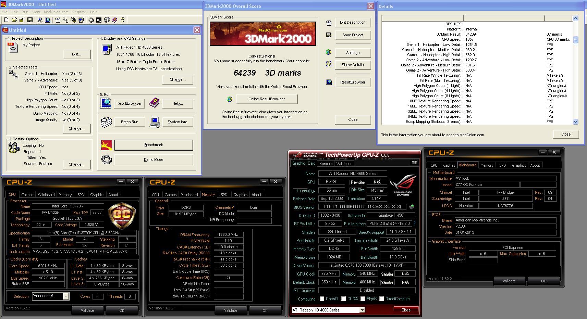Click the purple Help book toolbar icon
The image size is (587, 319).
[x=114, y=20]
